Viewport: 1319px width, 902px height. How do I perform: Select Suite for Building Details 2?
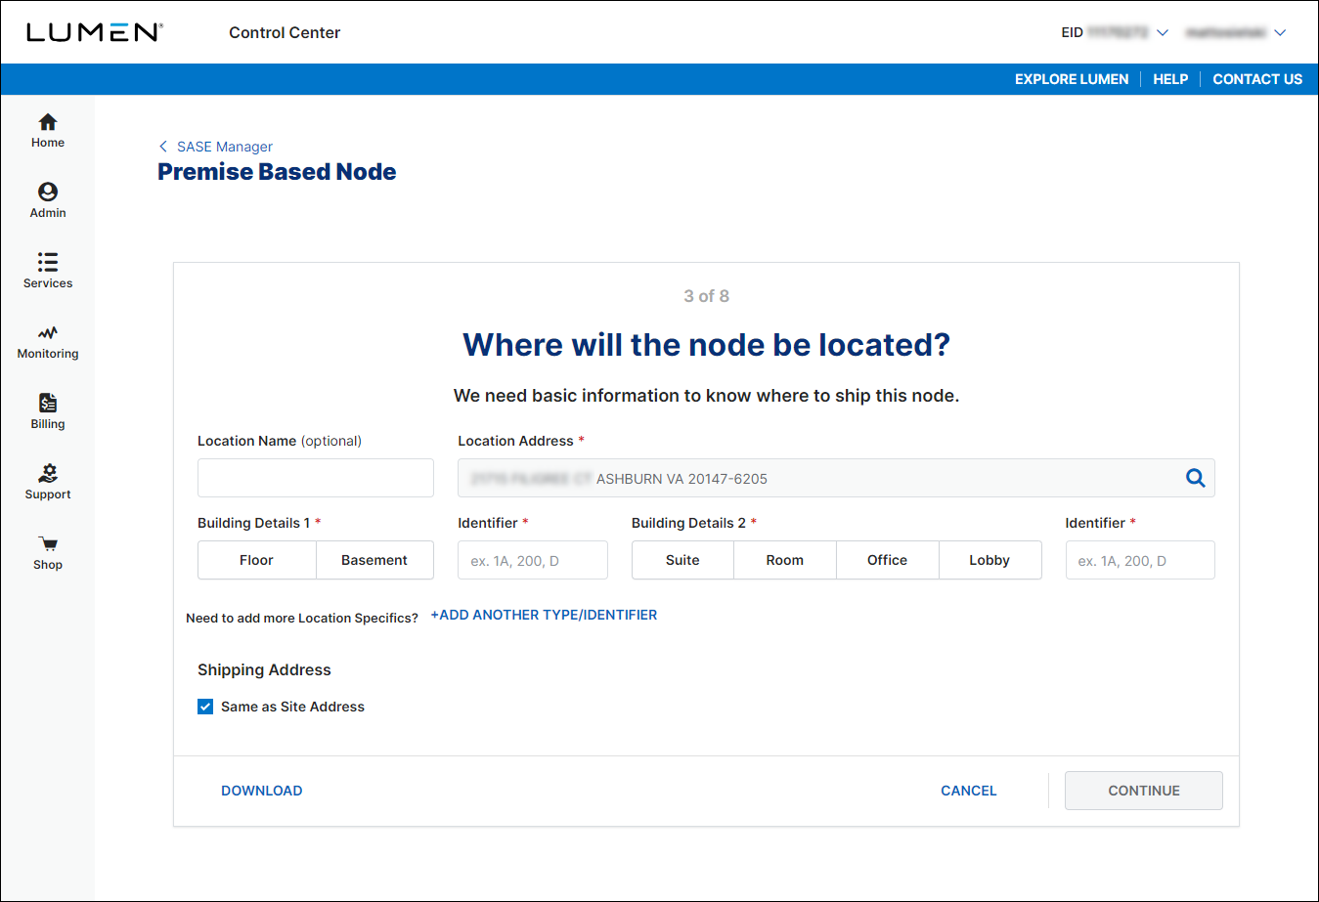(x=682, y=560)
